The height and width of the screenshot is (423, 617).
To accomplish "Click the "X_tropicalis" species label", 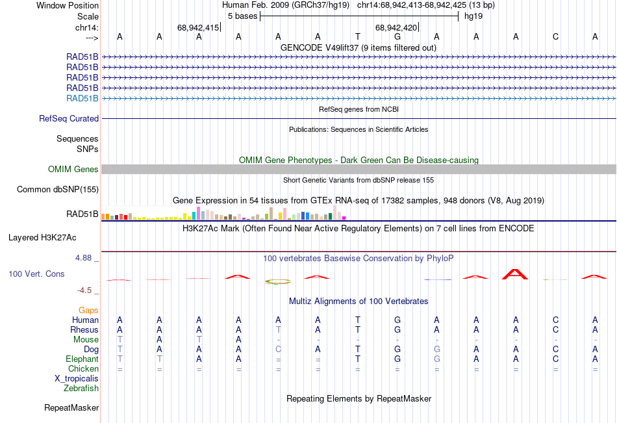I will [77, 379].
